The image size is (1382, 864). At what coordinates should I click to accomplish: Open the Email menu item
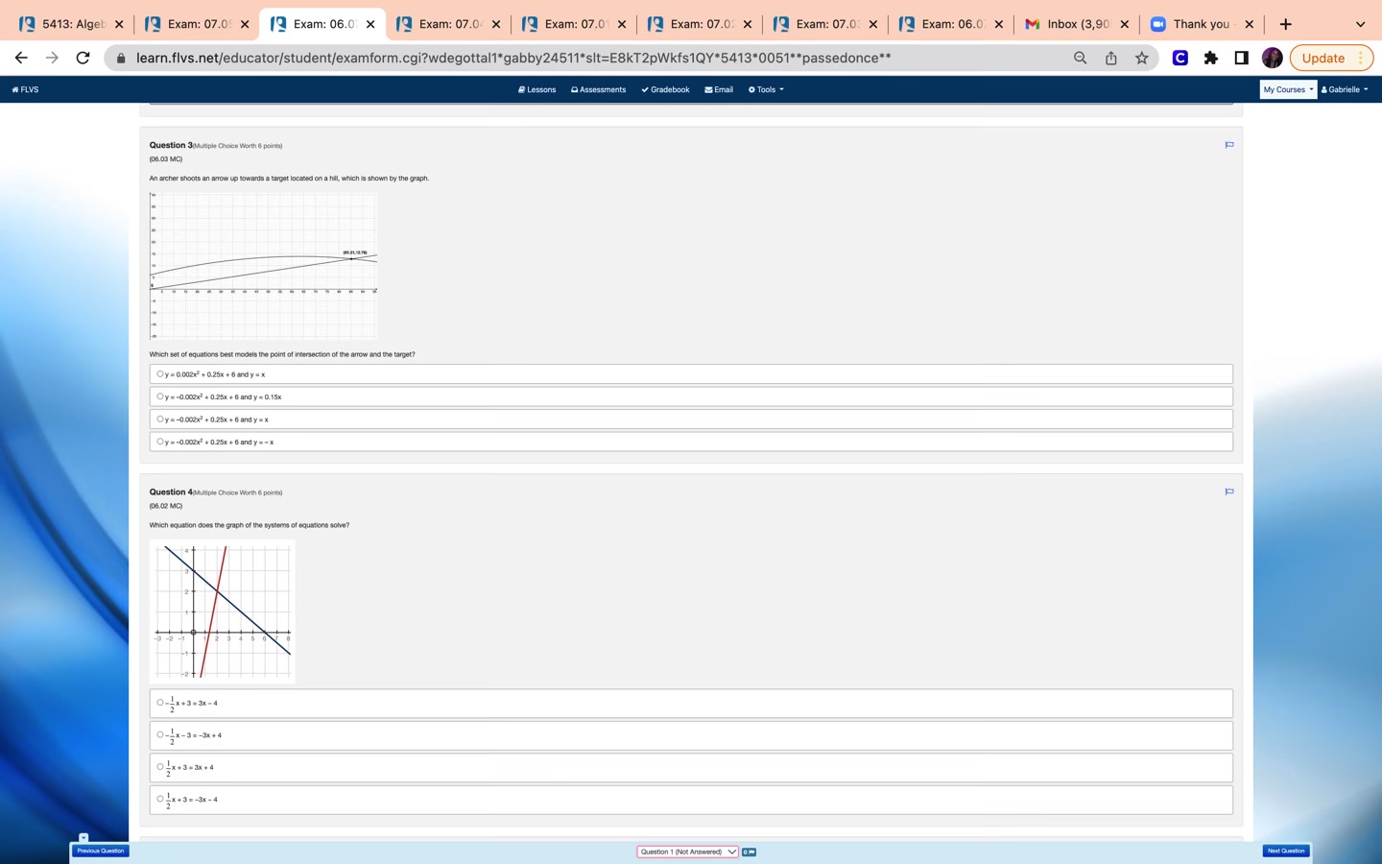click(719, 89)
